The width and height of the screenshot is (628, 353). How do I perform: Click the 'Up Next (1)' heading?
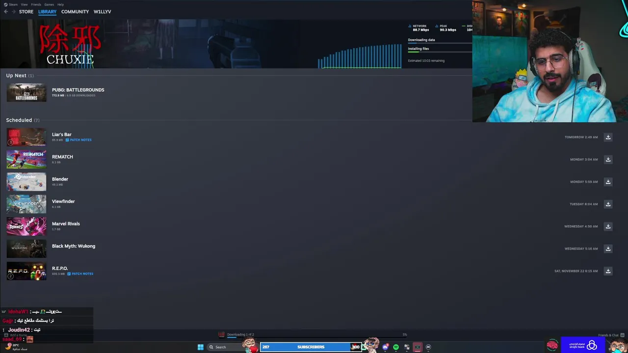click(x=20, y=76)
